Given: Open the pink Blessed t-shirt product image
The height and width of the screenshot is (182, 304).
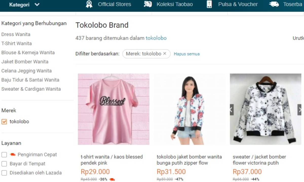Looking at the screenshot, I should point(113,109).
